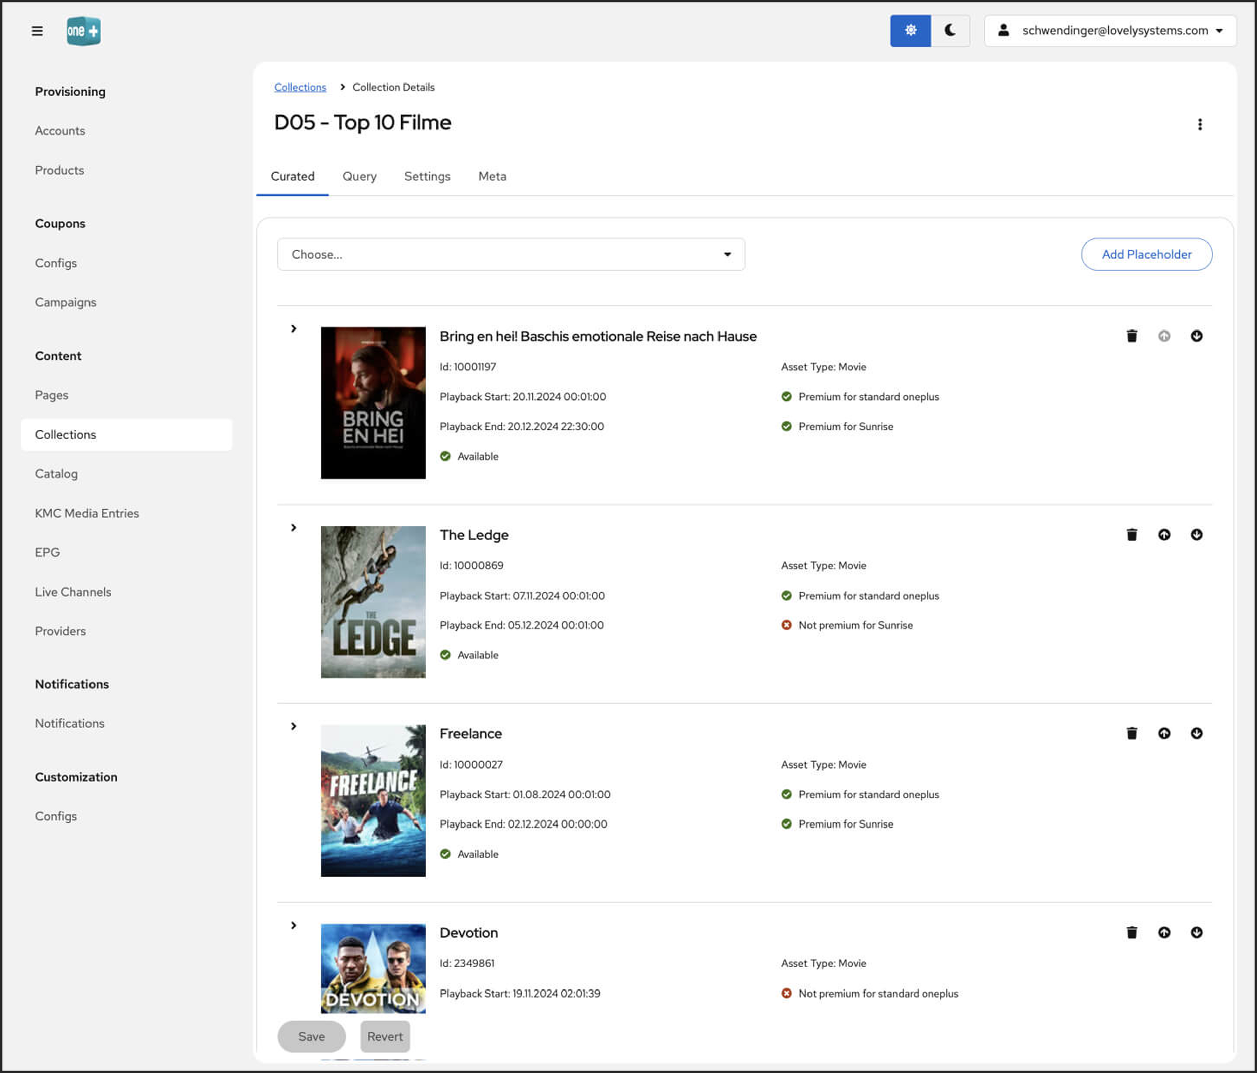Switch to dark theme mode
Screen dimensions: 1257x1073
point(950,30)
